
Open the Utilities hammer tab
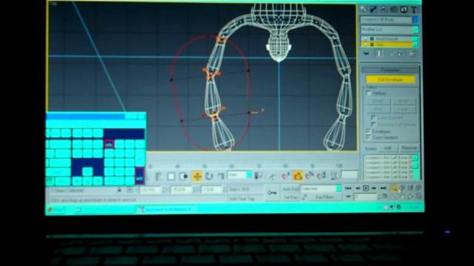point(414,10)
